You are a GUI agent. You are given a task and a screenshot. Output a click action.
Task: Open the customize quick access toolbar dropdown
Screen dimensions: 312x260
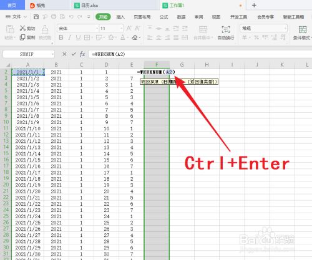tap(89, 17)
